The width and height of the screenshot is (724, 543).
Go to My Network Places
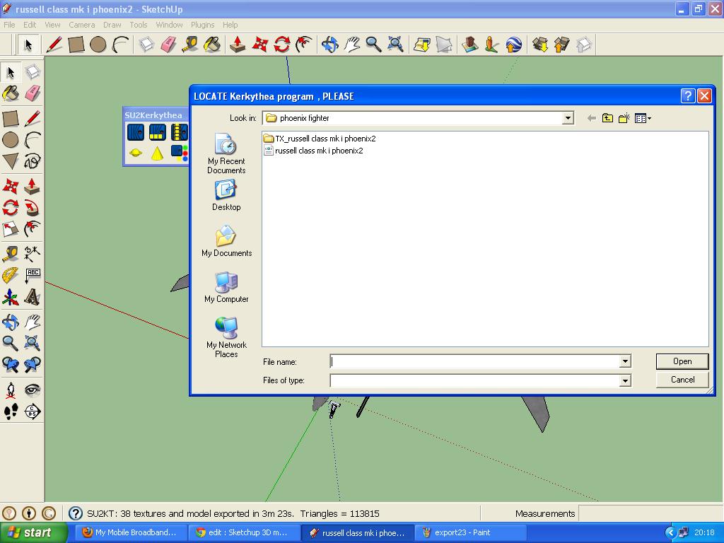(x=226, y=337)
